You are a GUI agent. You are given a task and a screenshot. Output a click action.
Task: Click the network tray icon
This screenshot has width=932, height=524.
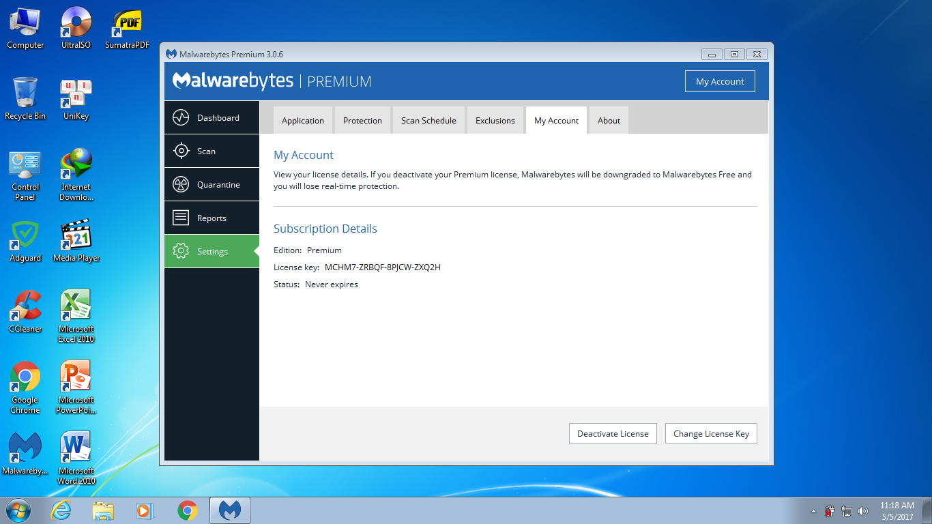[847, 511]
